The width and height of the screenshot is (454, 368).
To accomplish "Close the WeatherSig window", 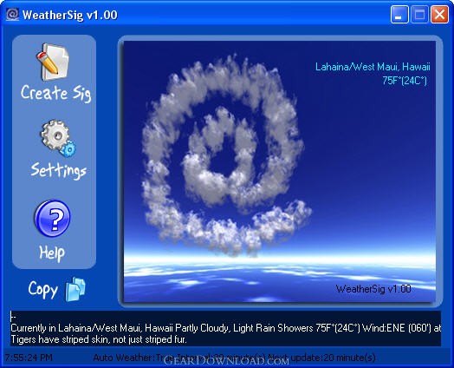I will [x=439, y=15].
